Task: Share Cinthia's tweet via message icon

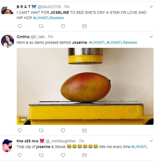Action: point(84,130)
